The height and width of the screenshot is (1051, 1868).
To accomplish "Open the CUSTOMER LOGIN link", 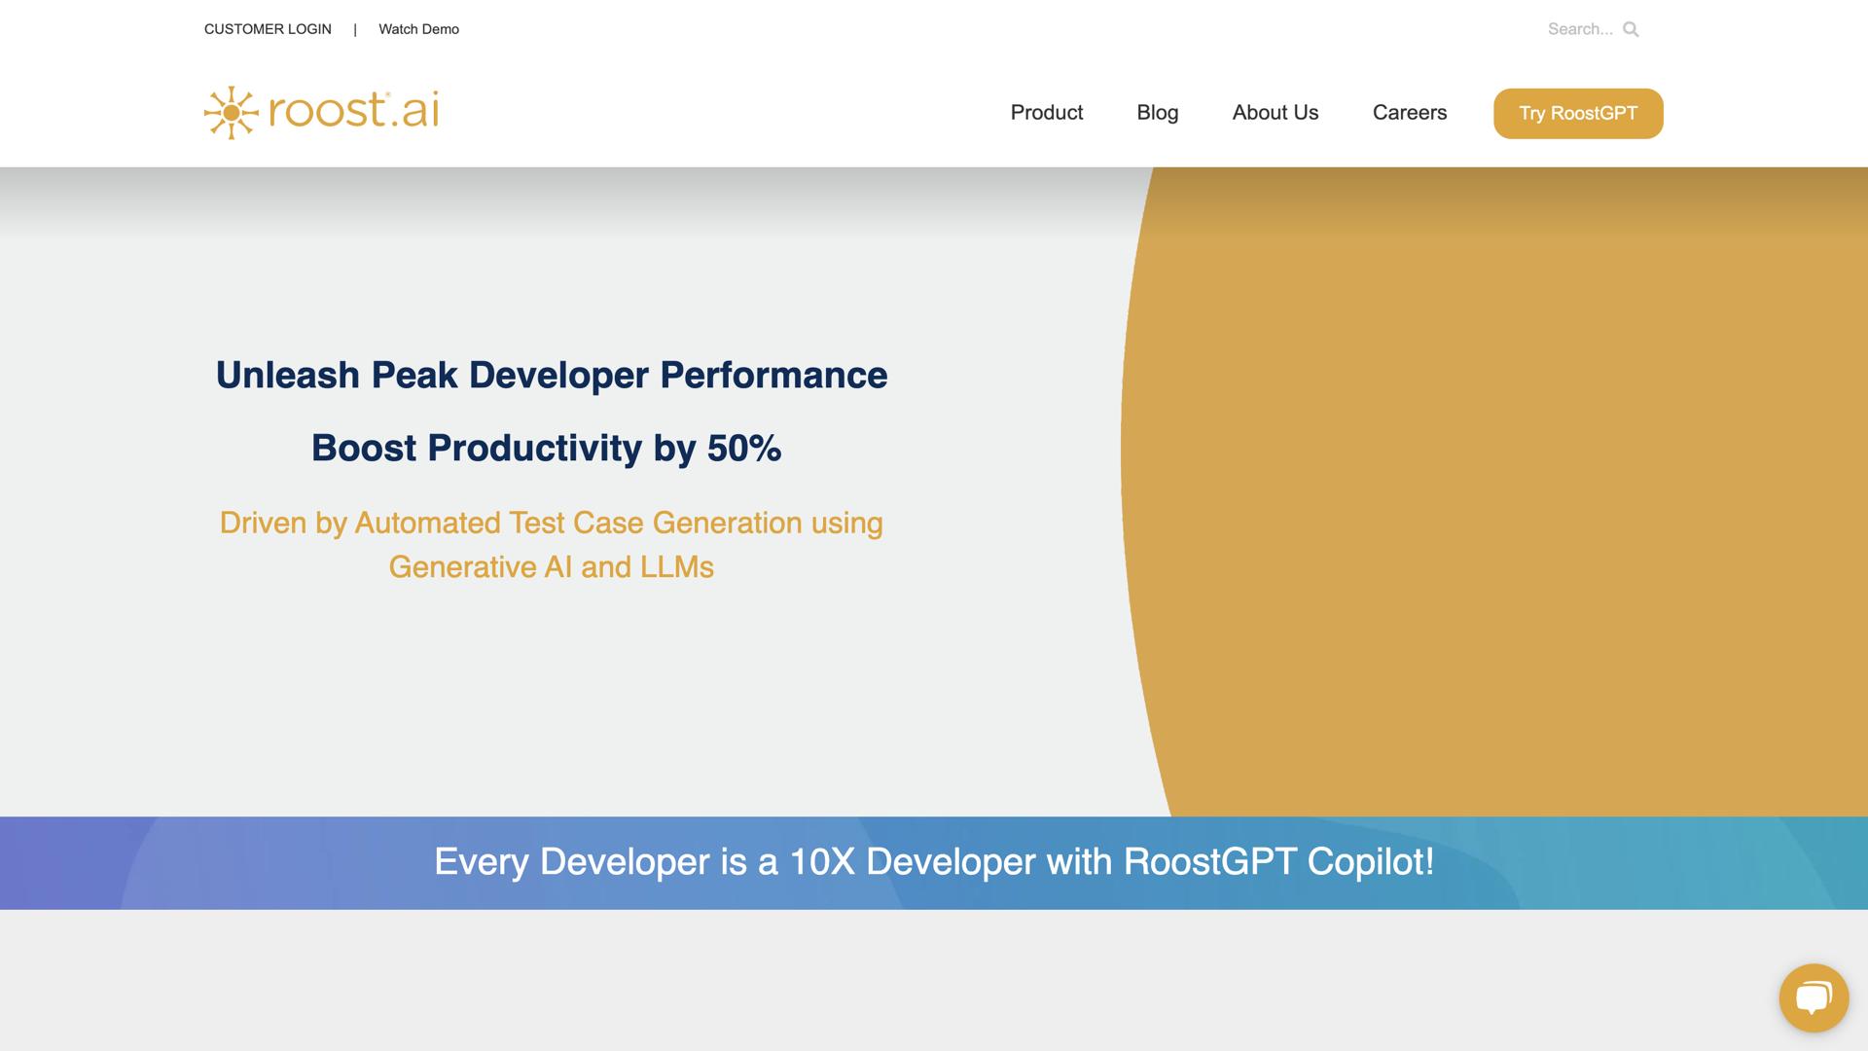I will click(268, 29).
